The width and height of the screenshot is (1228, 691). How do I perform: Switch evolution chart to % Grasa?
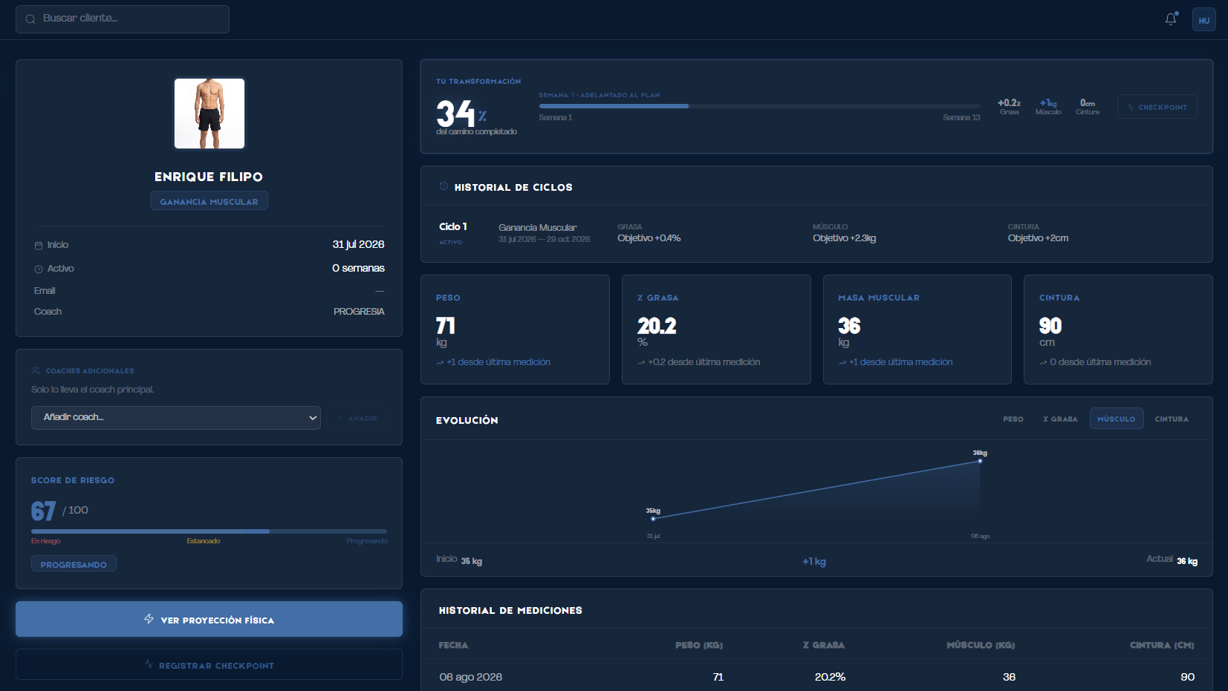pos(1060,419)
